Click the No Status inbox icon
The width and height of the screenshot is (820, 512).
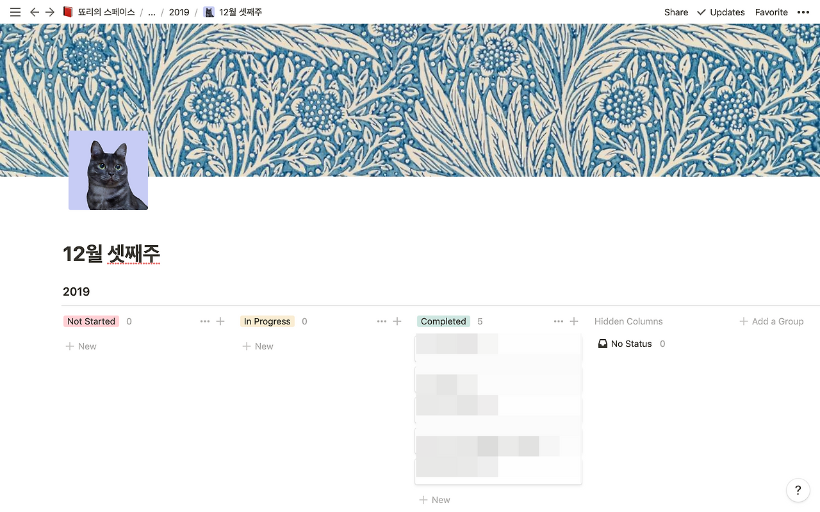603,344
